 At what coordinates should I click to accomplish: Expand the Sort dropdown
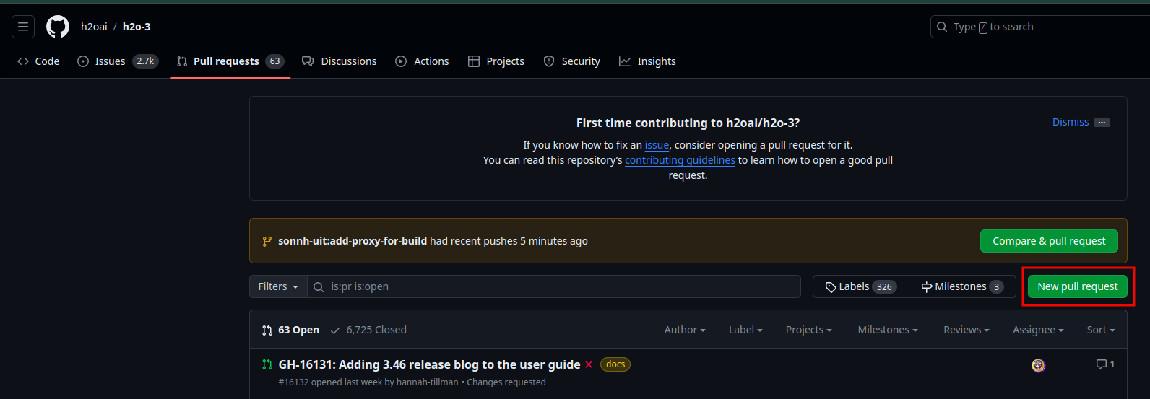point(1100,330)
